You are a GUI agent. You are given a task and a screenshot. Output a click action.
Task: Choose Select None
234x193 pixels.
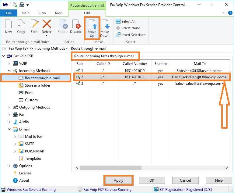(128, 28)
